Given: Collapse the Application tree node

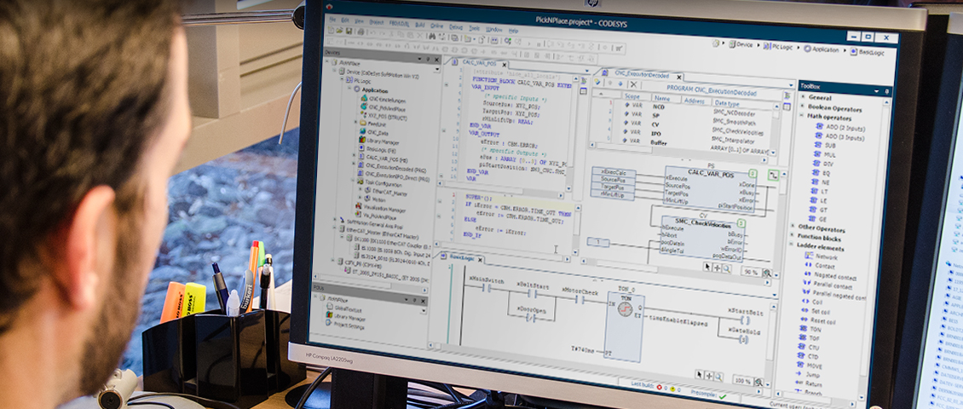Looking at the screenshot, I should 349,89.
